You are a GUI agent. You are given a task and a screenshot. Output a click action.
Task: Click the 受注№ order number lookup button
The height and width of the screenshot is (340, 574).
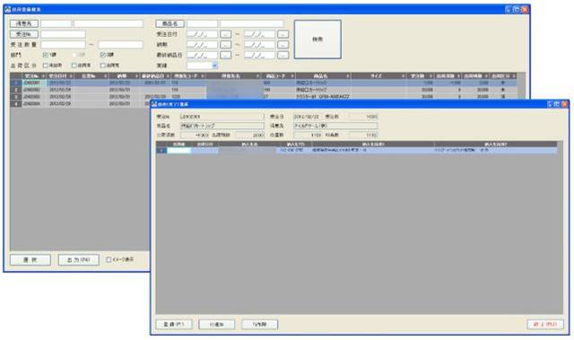tap(24, 34)
